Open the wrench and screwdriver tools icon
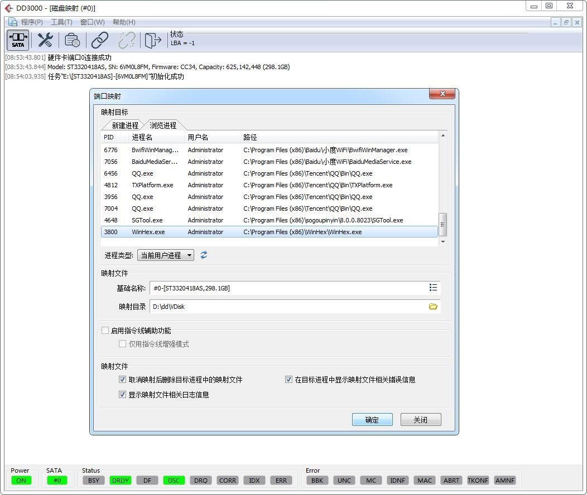This screenshot has width=587, height=495. click(x=45, y=40)
